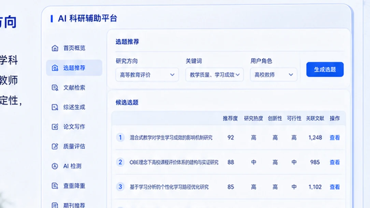The image size is (370, 208).
Task: Open the 期刊推荐 section
Action: click(74, 205)
